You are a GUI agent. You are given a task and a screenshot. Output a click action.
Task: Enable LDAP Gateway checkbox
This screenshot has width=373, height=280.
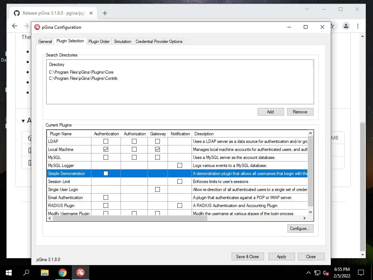pyautogui.click(x=157, y=141)
